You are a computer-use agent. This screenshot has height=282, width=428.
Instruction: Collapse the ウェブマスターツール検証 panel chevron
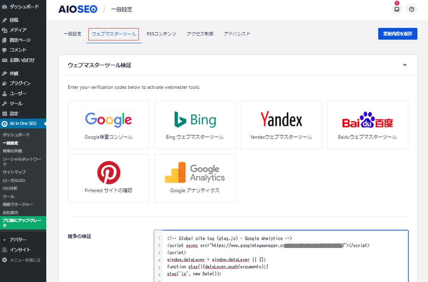(x=405, y=65)
